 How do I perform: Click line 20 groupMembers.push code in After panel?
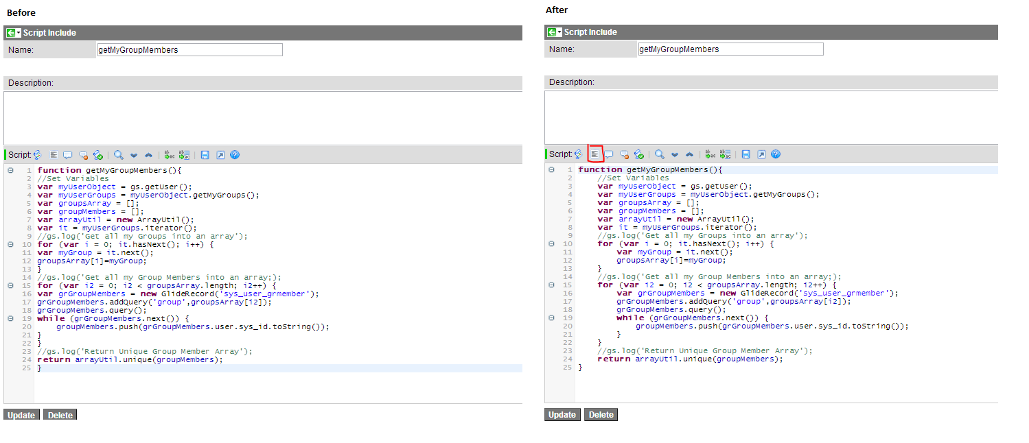click(x=772, y=326)
